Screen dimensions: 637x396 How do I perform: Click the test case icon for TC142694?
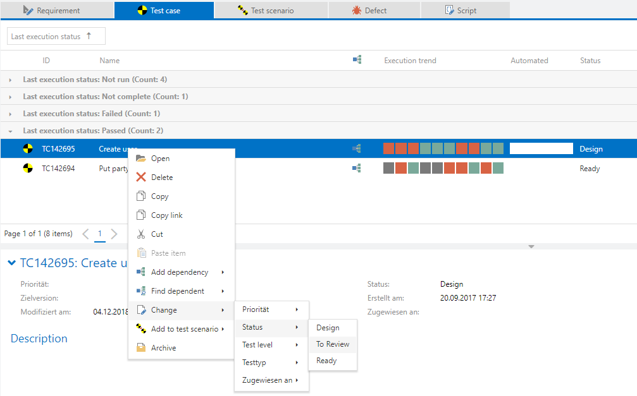point(27,168)
